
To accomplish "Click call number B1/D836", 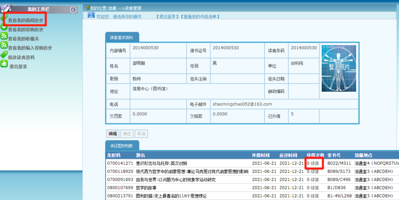I will tap(336, 188).
